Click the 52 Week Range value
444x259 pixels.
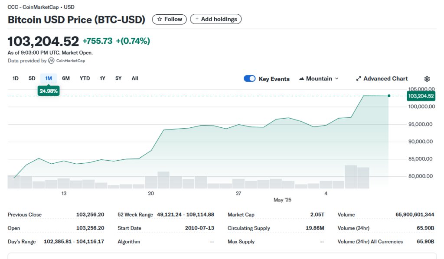pyautogui.click(x=186, y=215)
